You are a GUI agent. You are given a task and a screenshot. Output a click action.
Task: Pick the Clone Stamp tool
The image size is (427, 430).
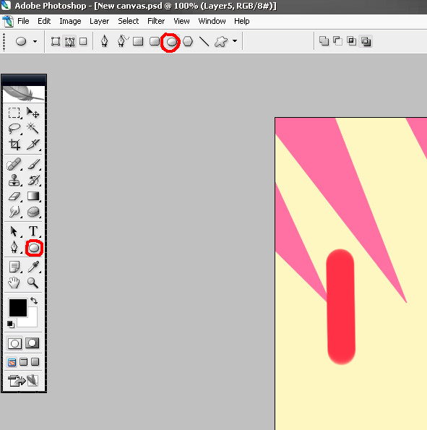[x=14, y=180]
